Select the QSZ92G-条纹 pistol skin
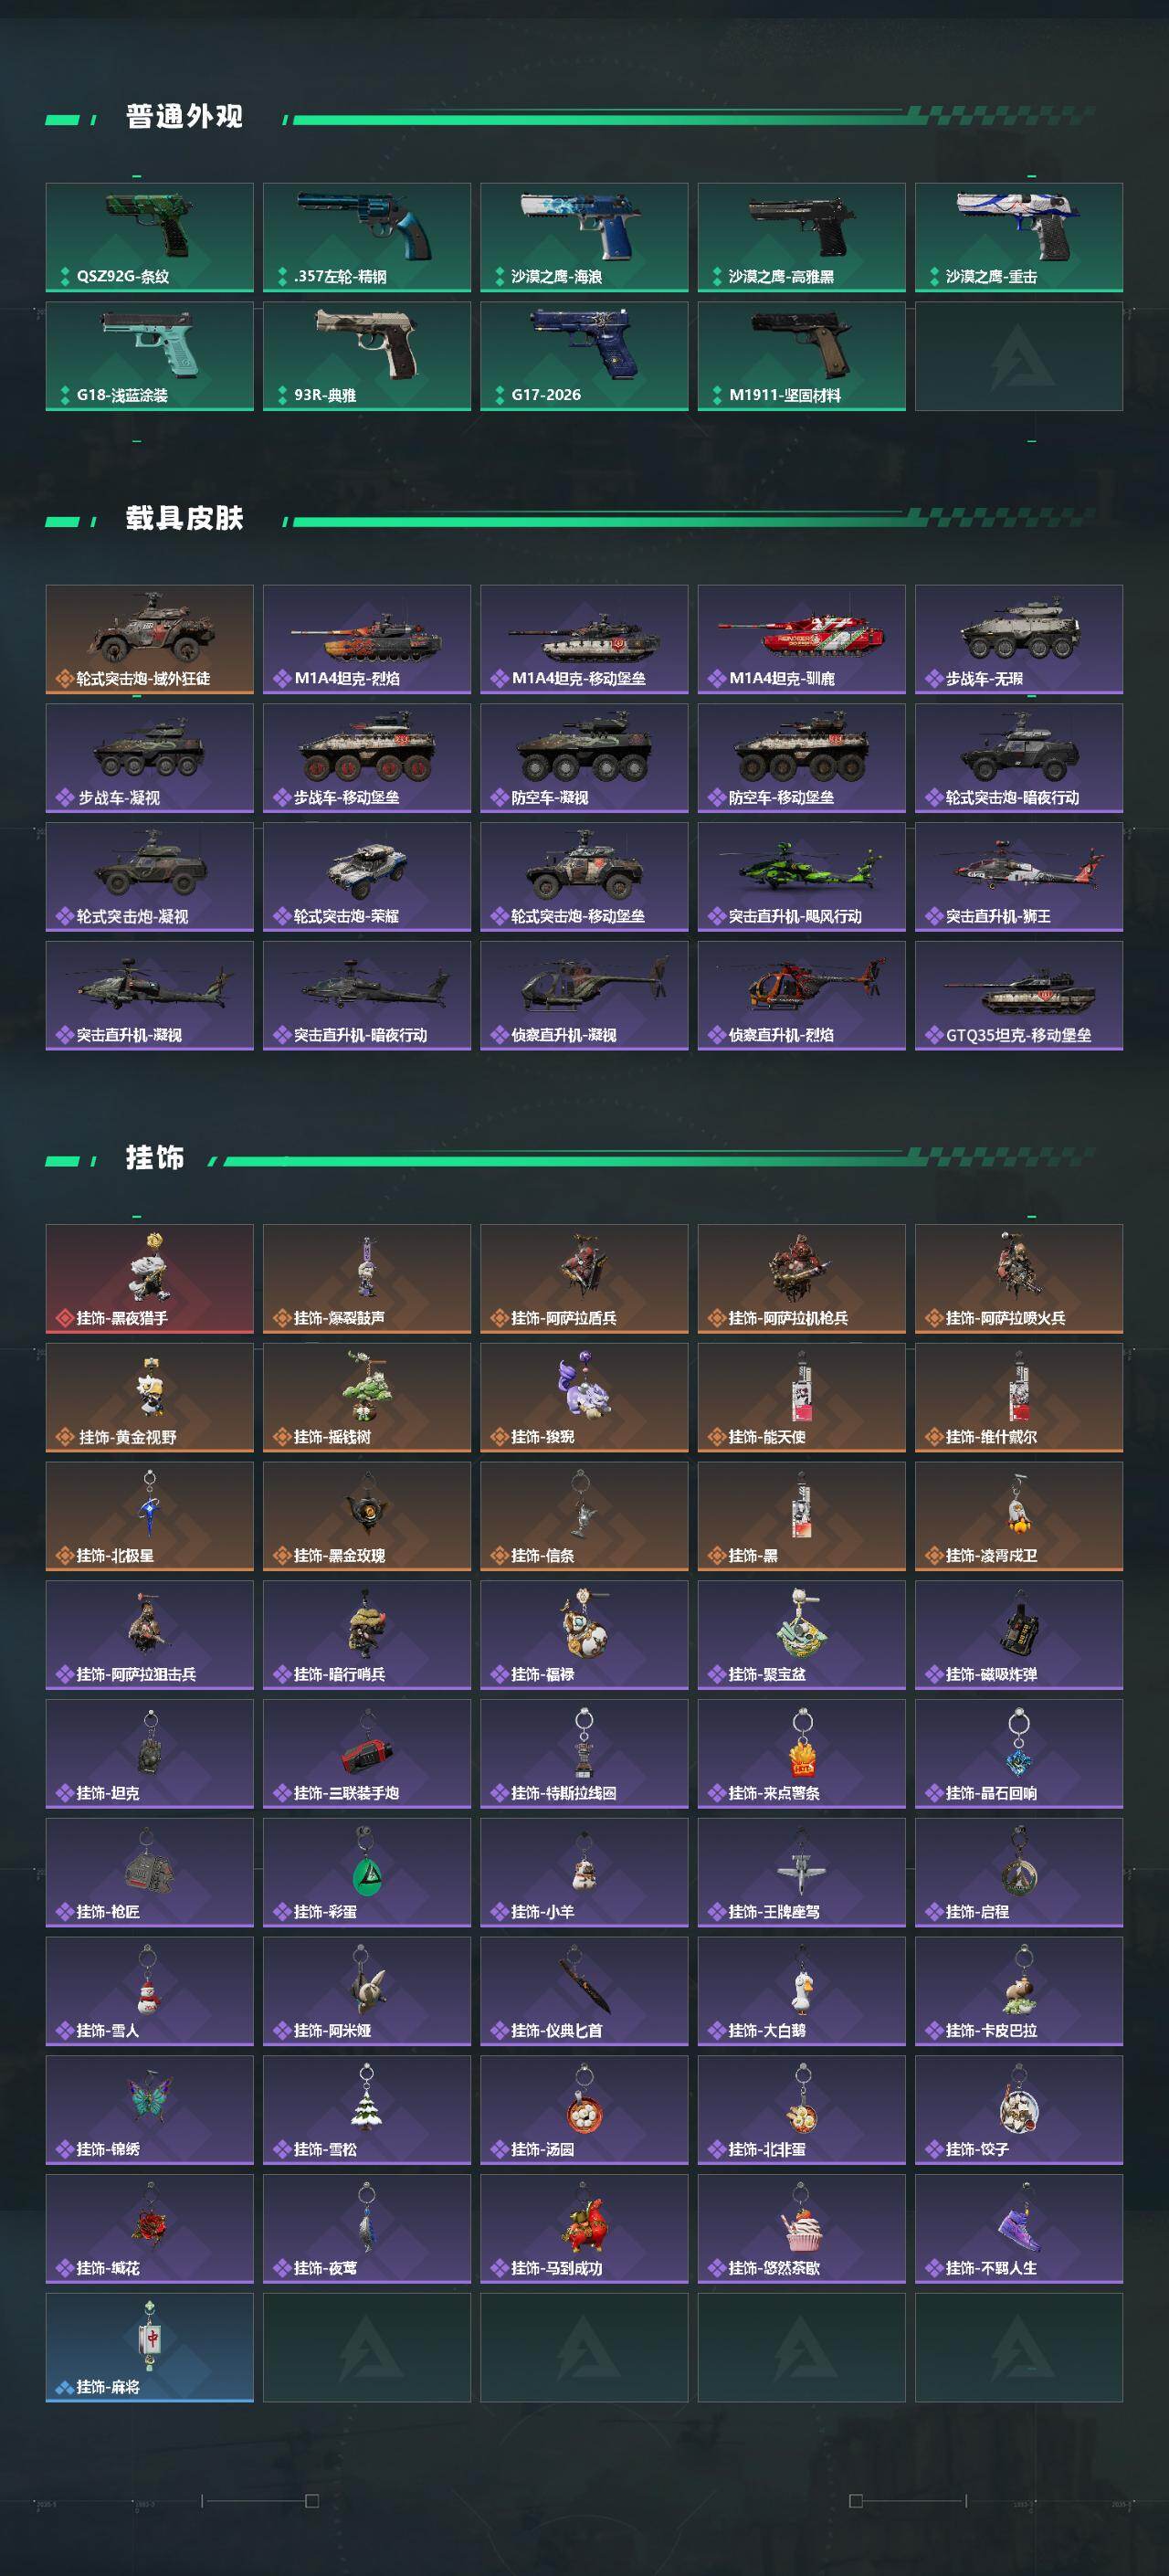Viewport: 1169px width, 2576px height. pyautogui.click(x=149, y=237)
